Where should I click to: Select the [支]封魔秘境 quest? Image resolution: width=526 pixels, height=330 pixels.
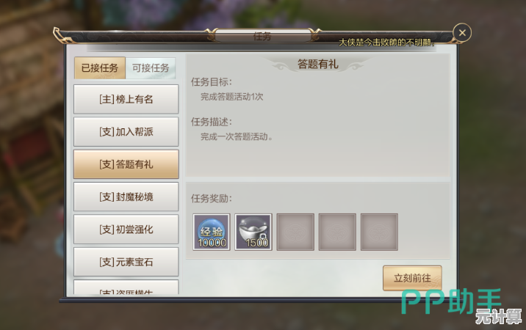(126, 197)
